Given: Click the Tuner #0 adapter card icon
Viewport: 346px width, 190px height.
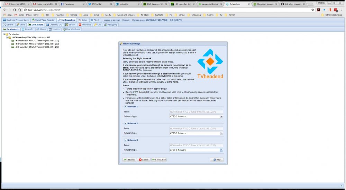Looking at the screenshot, I should [x=12, y=41].
